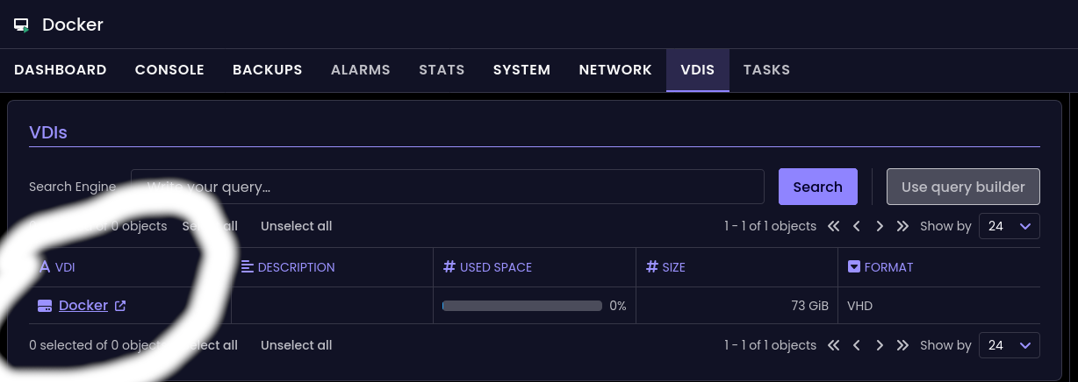Click the disk icon beside Docker VDI
The image size is (1078, 382).
(x=45, y=306)
